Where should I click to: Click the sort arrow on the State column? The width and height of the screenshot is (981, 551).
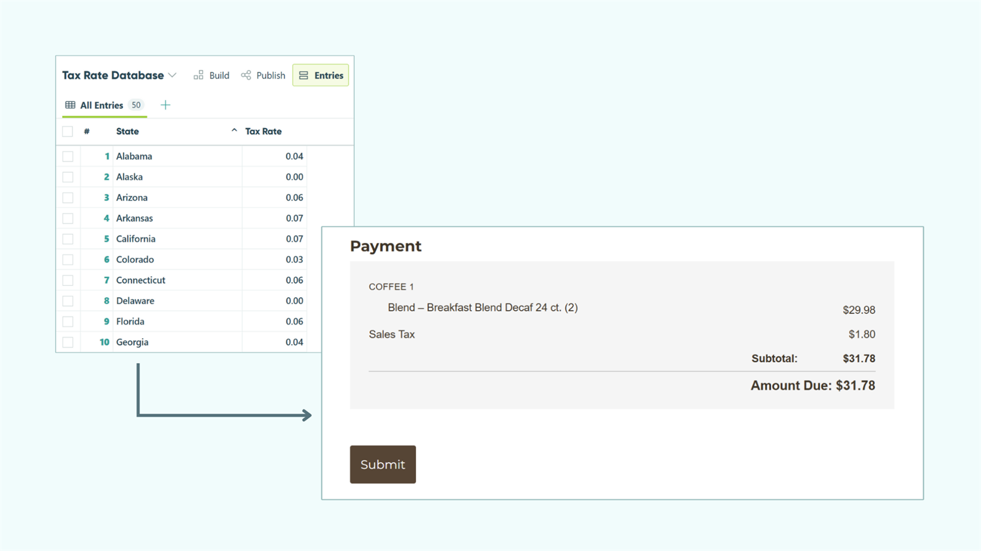coord(233,130)
